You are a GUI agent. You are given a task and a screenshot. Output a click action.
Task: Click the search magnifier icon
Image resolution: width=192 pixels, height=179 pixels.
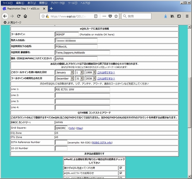point(125,16)
